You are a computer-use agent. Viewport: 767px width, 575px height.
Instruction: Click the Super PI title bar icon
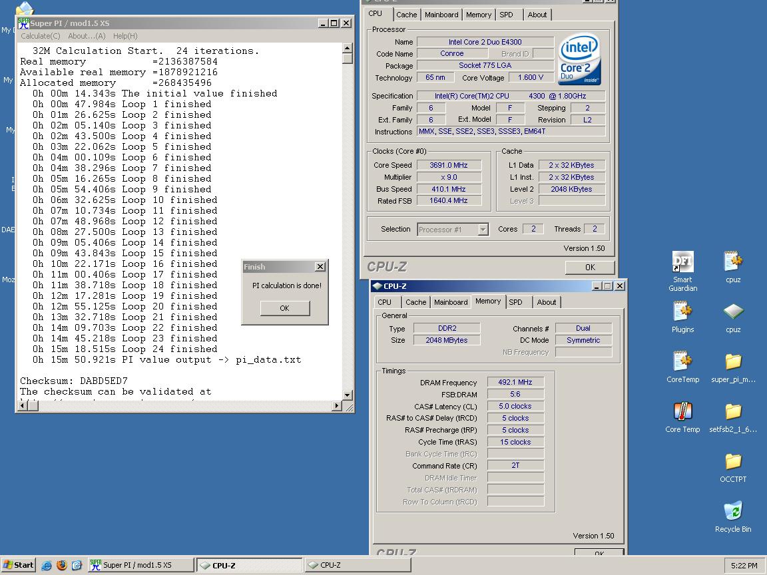(x=23, y=23)
